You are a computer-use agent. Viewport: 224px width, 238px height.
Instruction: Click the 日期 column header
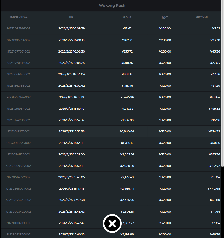point(71,17)
